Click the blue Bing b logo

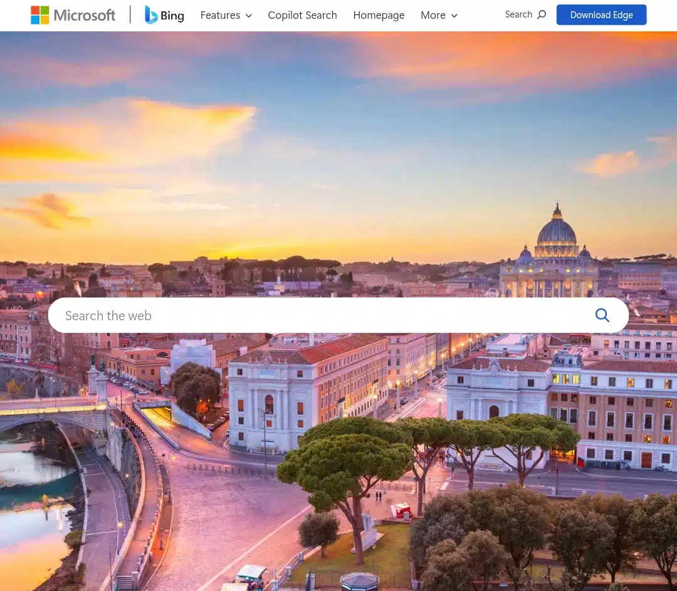(x=150, y=14)
